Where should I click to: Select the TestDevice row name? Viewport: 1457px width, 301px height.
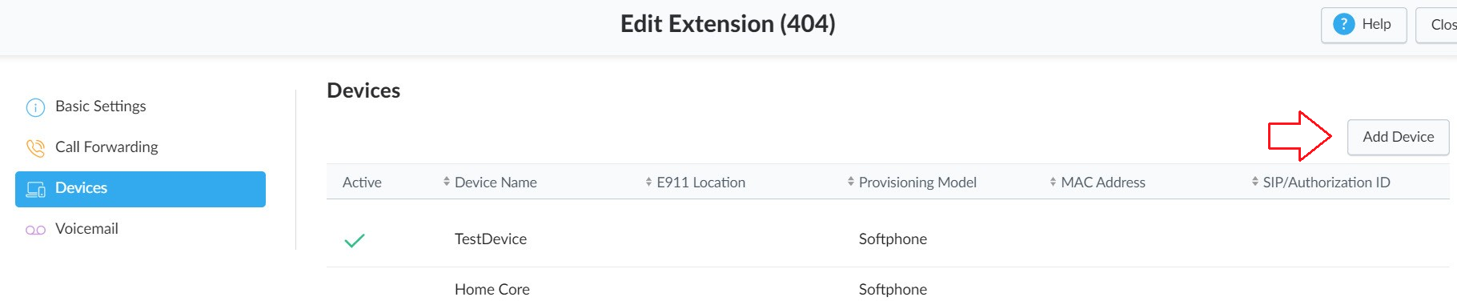coord(491,239)
